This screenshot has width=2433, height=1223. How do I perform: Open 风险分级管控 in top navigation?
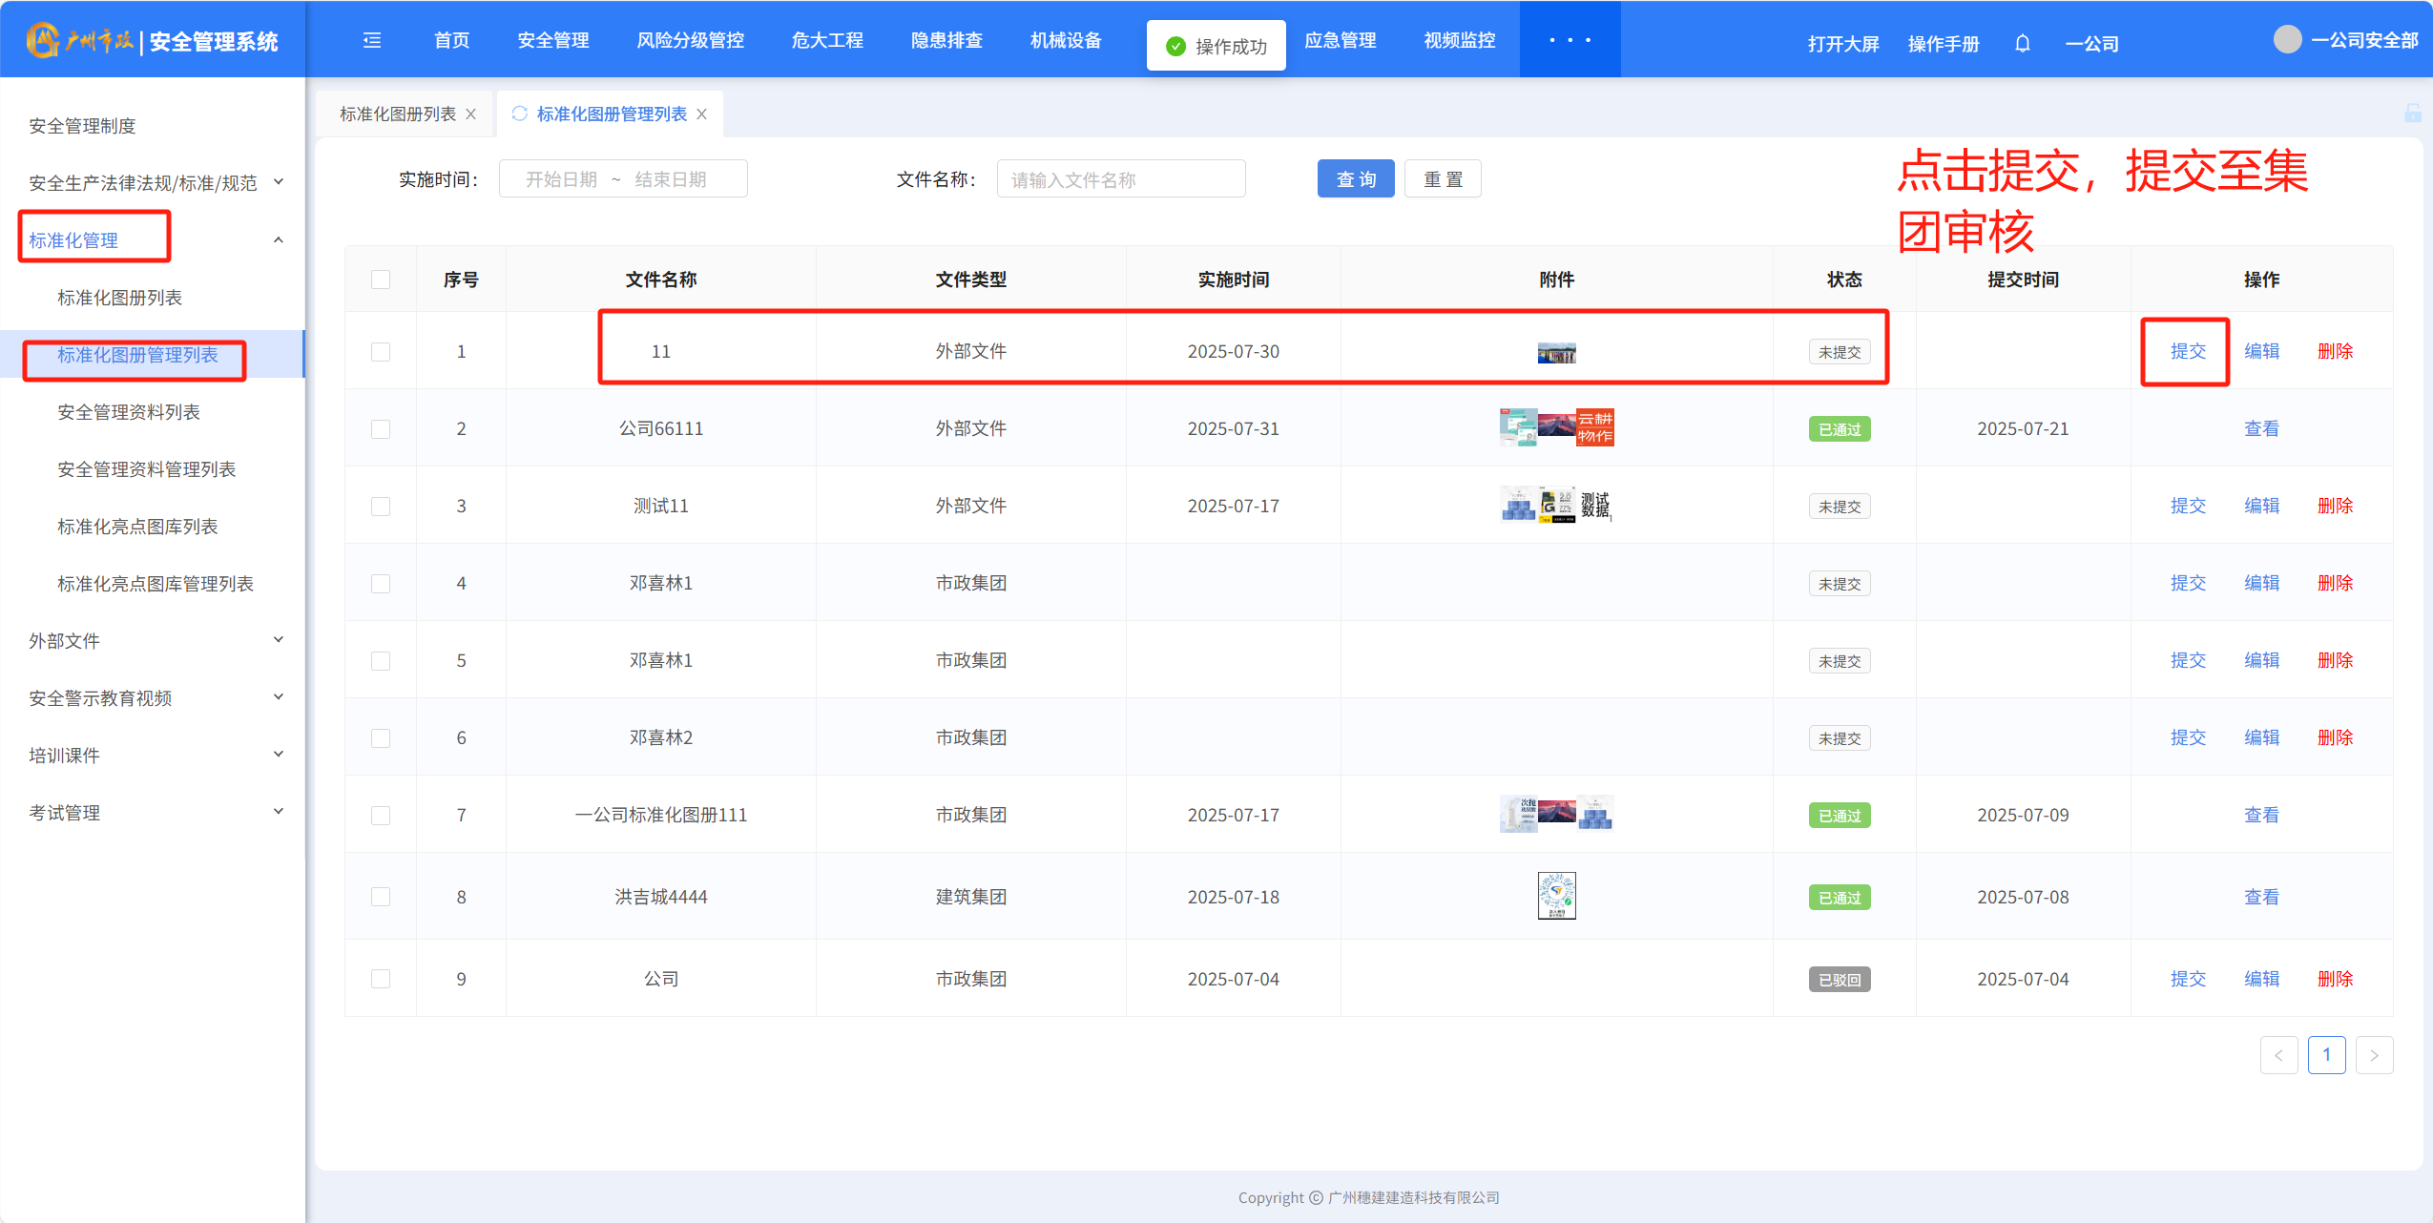point(690,40)
